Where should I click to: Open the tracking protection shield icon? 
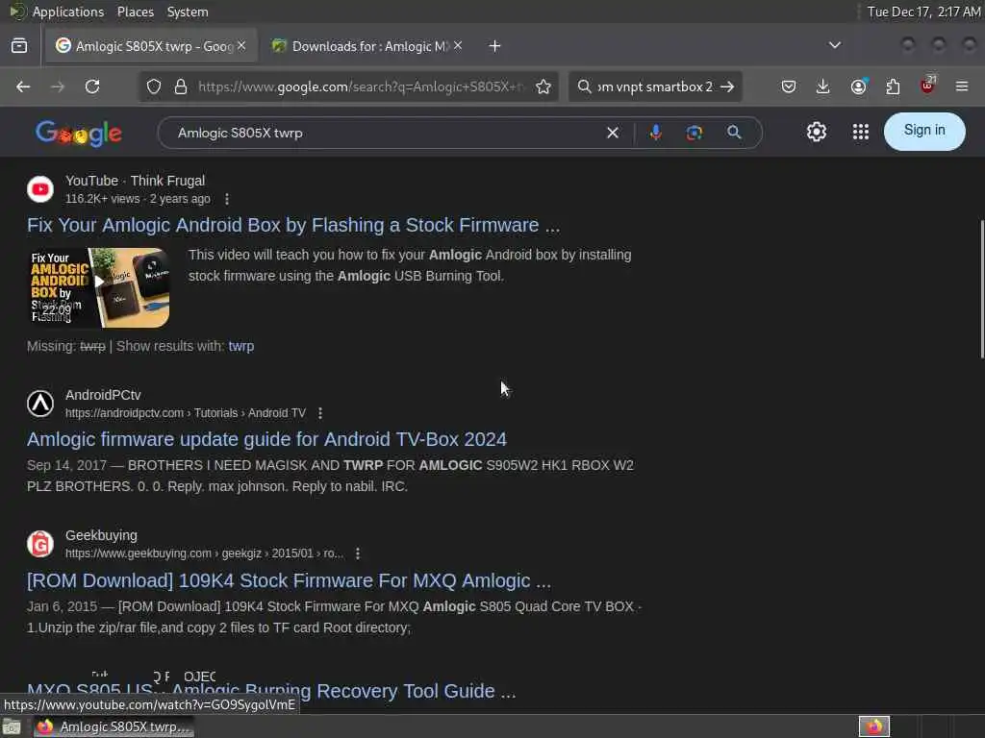click(154, 86)
